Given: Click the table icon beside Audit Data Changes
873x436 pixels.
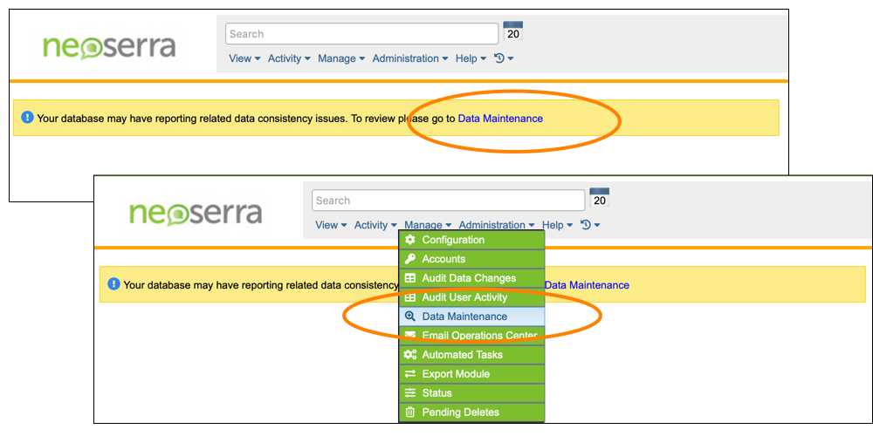Looking at the screenshot, I should coord(410,278).
